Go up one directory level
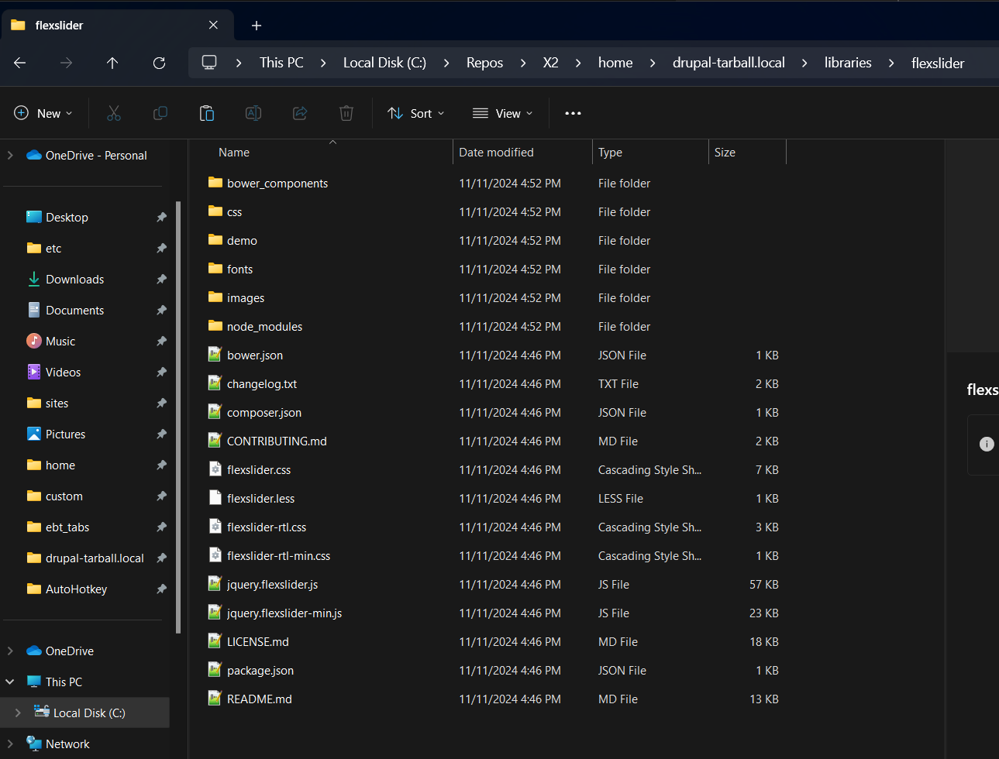Screen dimensions: 999x759 point(112,63)
